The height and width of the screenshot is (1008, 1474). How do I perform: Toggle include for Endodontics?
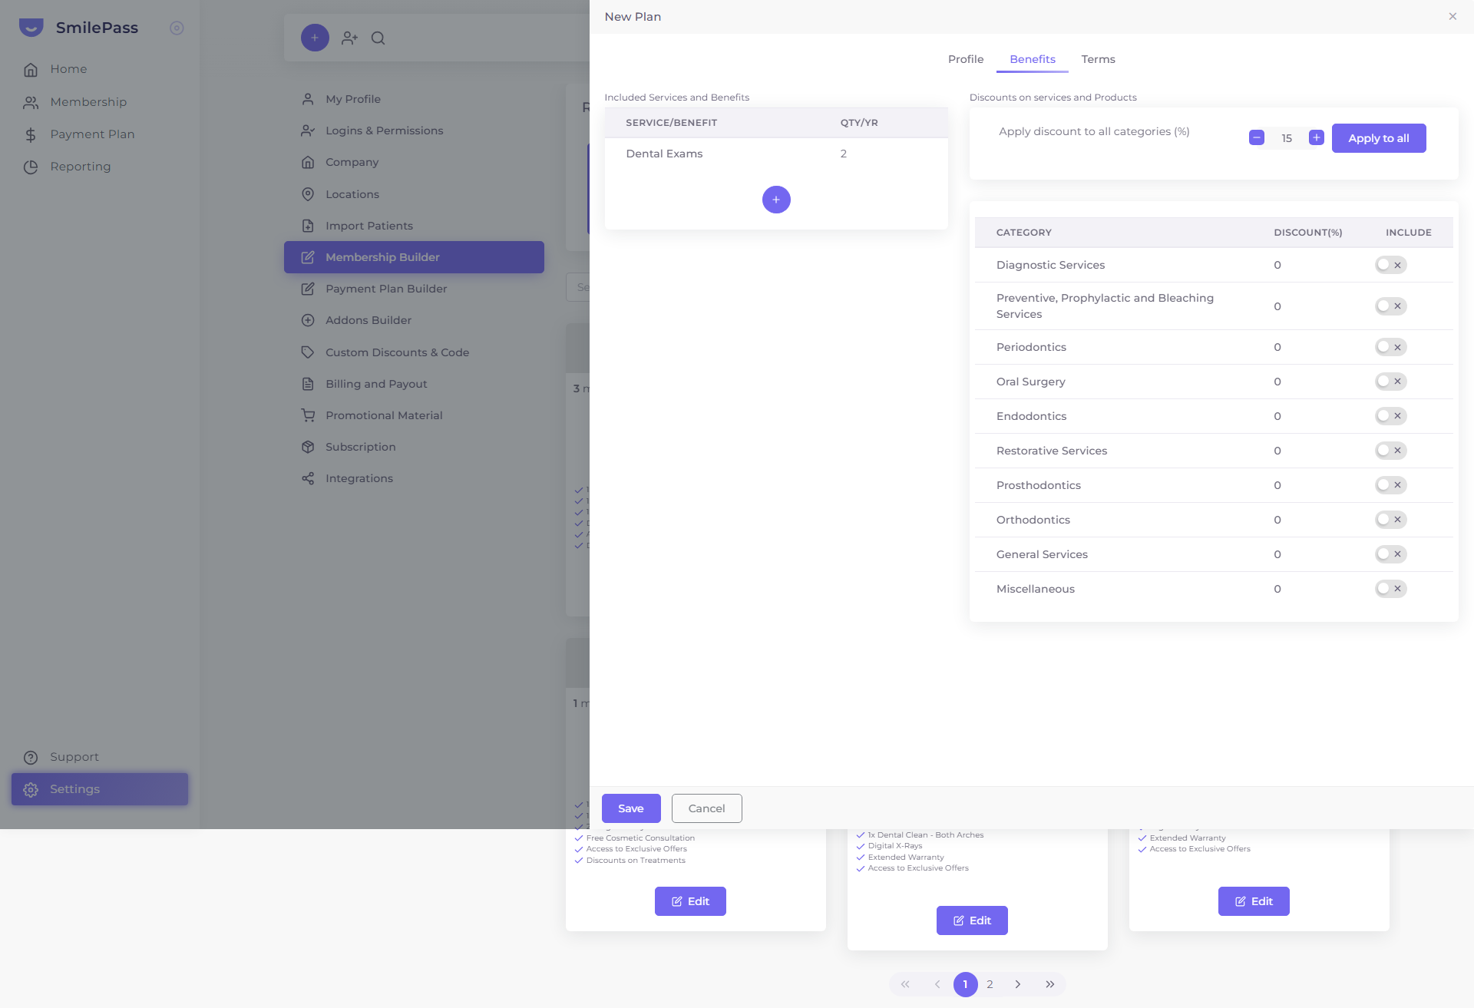coord(1390,416)
